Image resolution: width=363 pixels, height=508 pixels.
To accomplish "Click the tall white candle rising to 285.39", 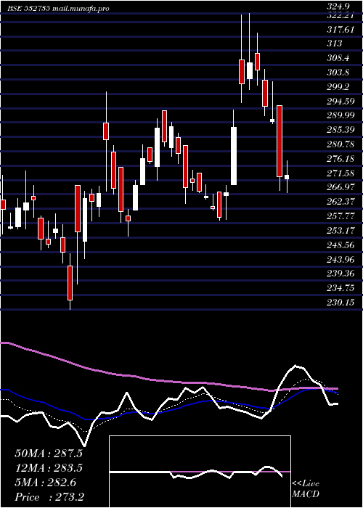I will (x=234, y=156).
